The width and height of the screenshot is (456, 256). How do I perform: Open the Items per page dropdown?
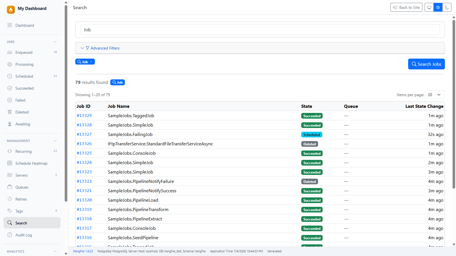pyautogui.click(x=435, y=95)
